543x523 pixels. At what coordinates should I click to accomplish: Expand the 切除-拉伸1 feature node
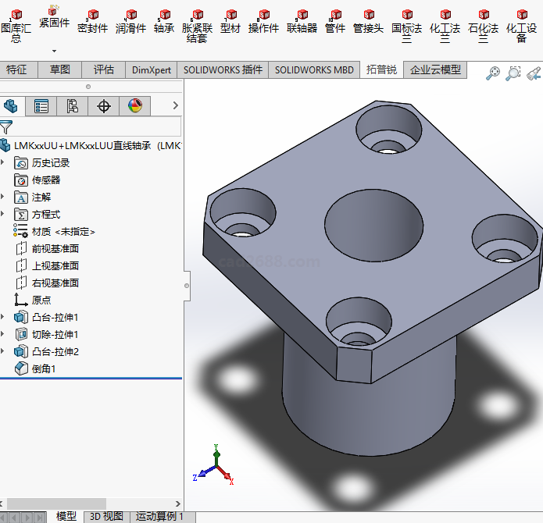[5, 334]
